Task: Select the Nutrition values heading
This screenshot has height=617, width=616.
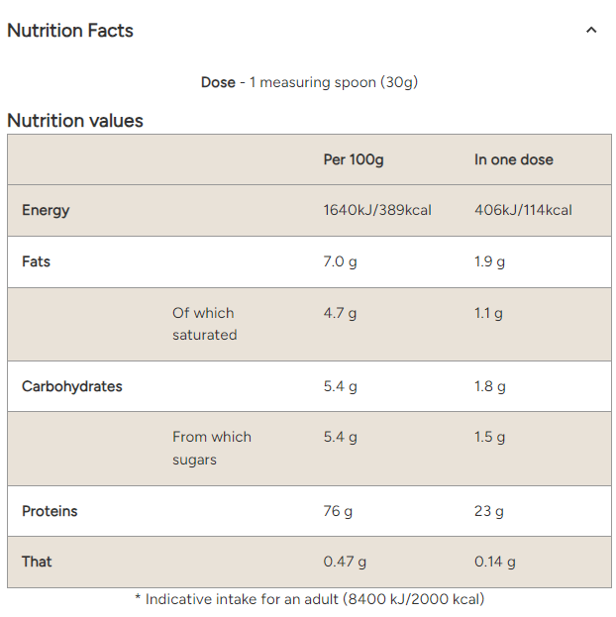Action: point(75,121)
